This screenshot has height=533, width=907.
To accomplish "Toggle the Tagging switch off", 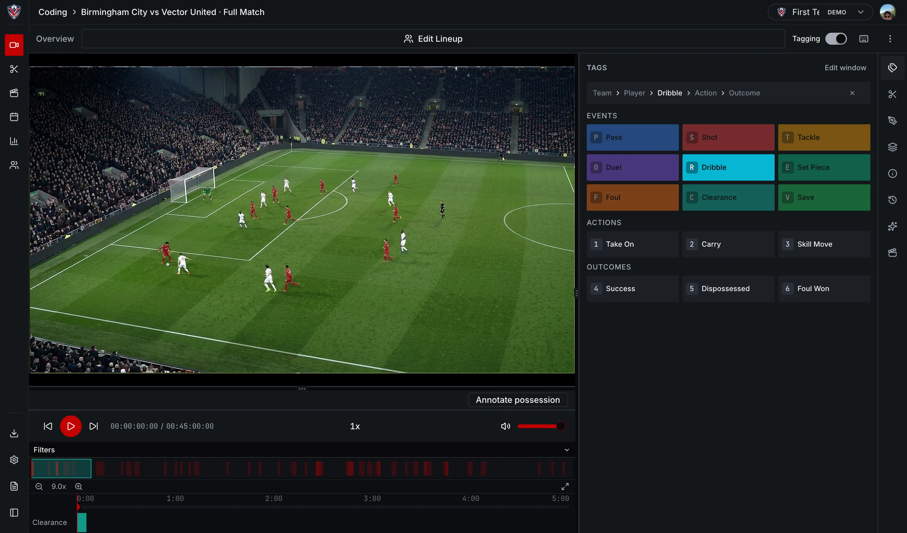I will pos(836,39).
